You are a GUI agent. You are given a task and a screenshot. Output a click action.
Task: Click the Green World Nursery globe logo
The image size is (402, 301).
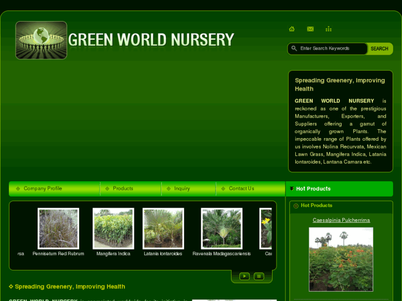coord(41,40)
